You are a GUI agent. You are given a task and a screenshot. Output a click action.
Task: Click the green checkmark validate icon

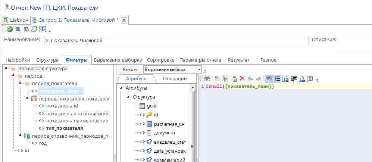click(x=10, y=29)
